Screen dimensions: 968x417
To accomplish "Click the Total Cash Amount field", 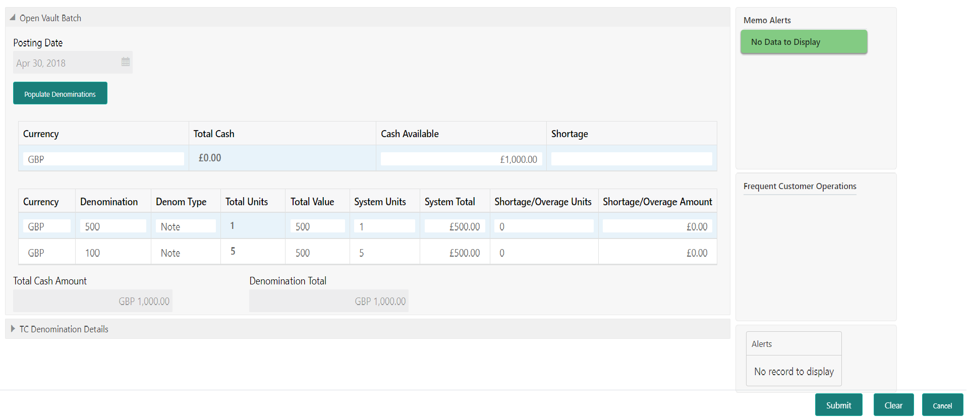I will tap(93, 301).
